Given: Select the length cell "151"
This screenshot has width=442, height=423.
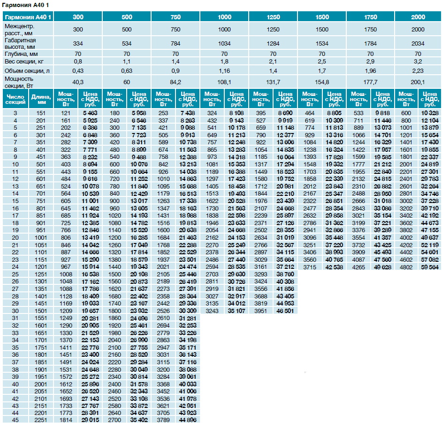Looking at the screenshot, I should click(x=41, y=113).
